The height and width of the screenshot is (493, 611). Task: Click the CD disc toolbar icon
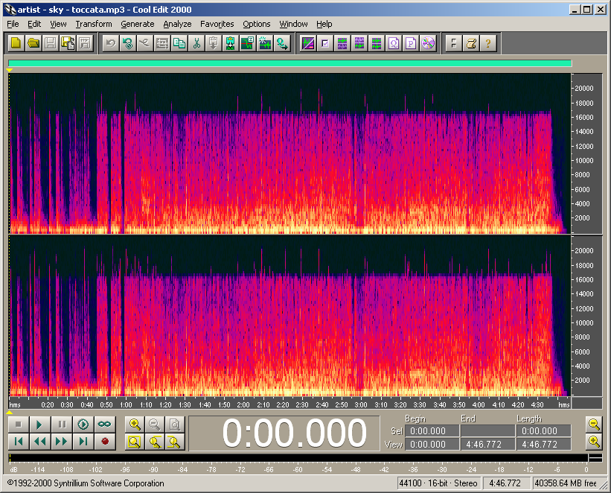coord(427,43)
